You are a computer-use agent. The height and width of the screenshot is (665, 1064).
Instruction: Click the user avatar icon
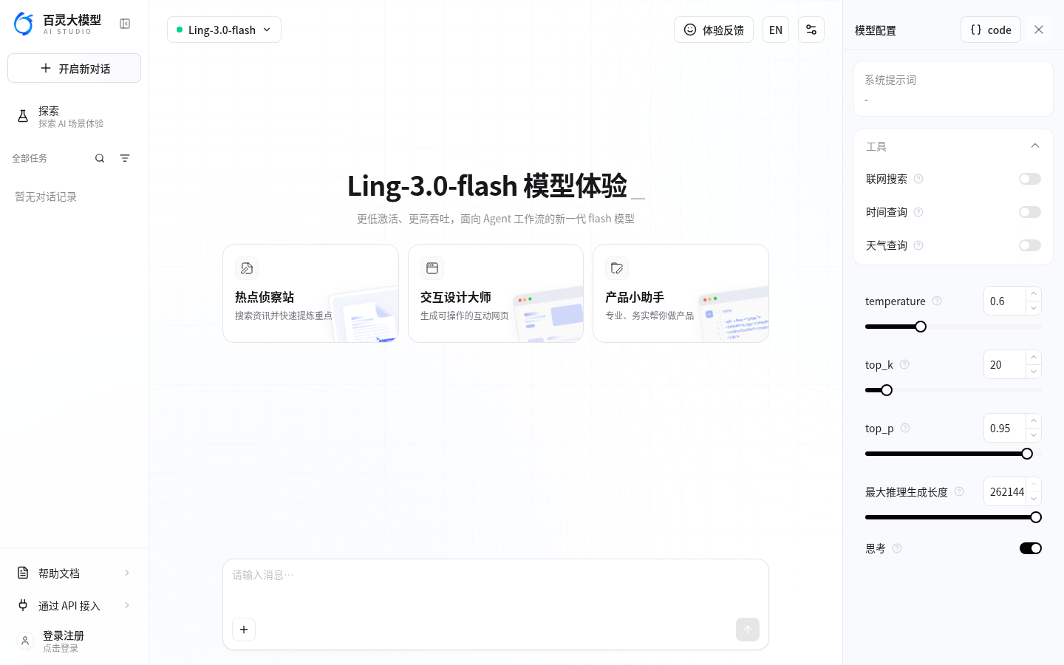(x=25, y=641)
